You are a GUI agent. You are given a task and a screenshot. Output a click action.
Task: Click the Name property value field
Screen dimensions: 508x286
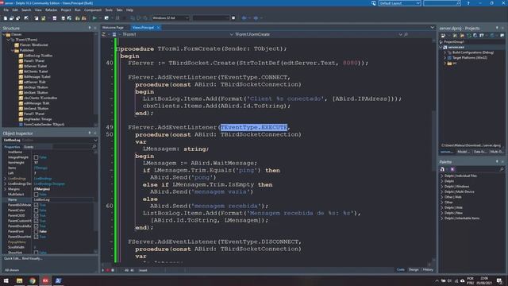[x=63, y=199]
